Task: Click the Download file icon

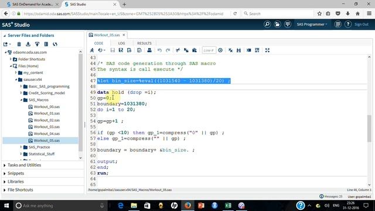Action: [28, 44]
